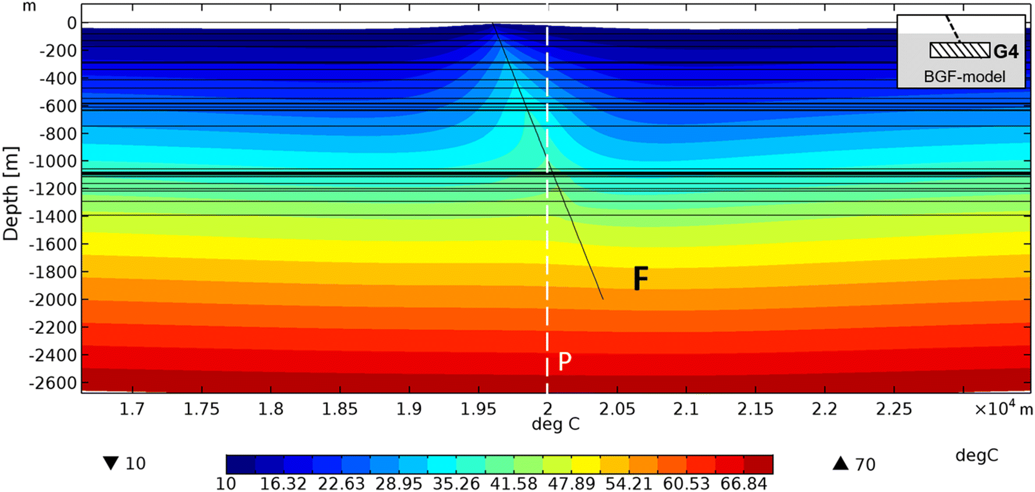
Task: Click the 66.84 colorbar value label
Action: [x=743, y=484]
